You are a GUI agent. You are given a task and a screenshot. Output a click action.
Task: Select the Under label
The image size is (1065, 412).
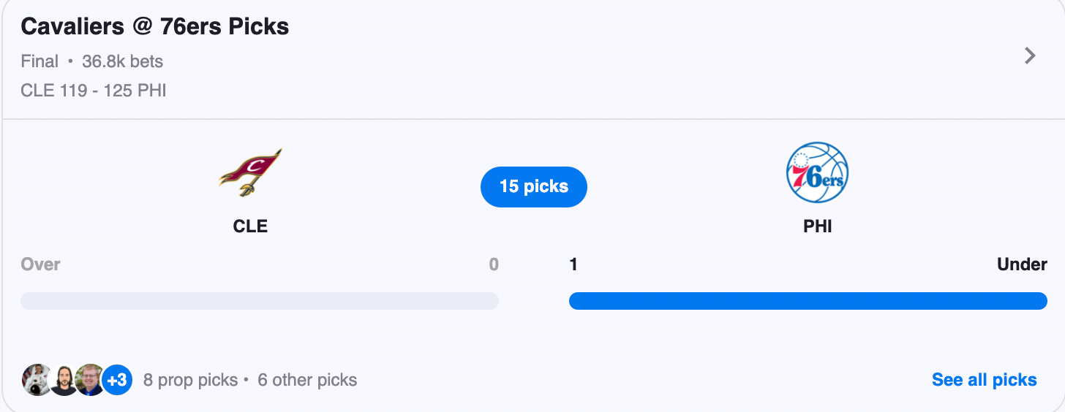click(x=1022, y=264)
